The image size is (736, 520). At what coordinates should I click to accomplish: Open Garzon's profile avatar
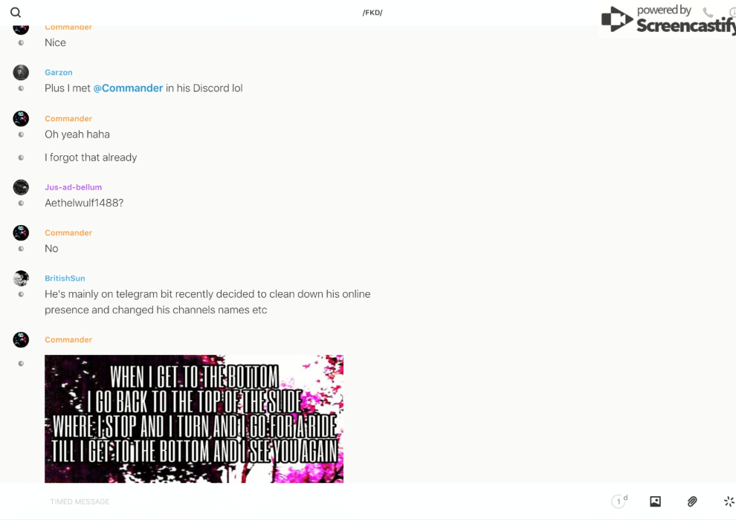pos(21,72)
